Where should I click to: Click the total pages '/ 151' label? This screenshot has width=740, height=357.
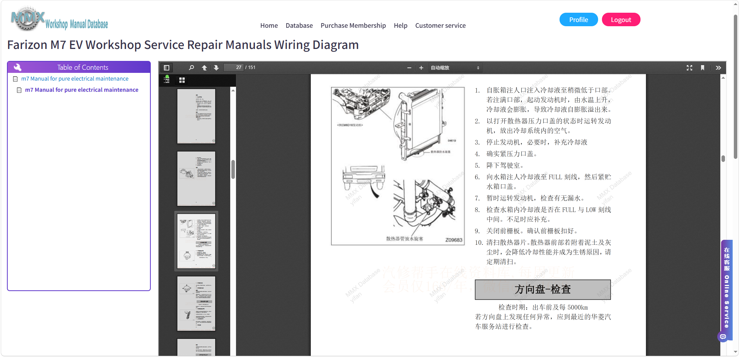[250, 67]
